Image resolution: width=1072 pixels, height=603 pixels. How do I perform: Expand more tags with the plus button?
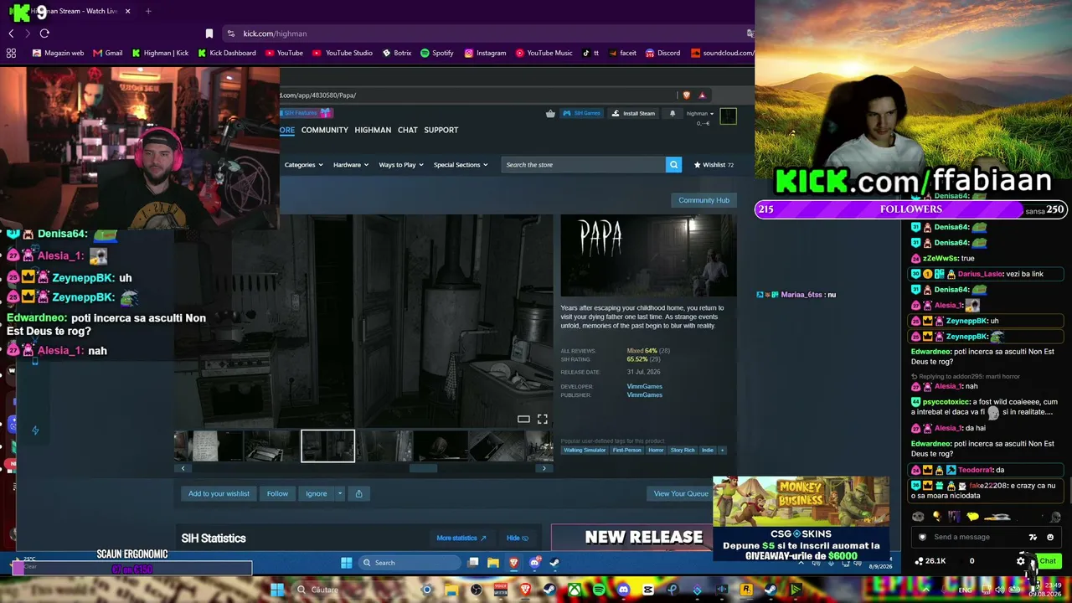[722, 451]
